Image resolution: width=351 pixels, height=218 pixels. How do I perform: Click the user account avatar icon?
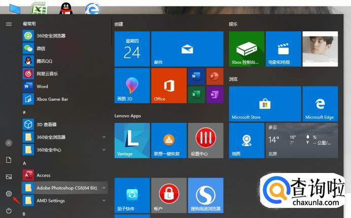click(x=9, y=143)
